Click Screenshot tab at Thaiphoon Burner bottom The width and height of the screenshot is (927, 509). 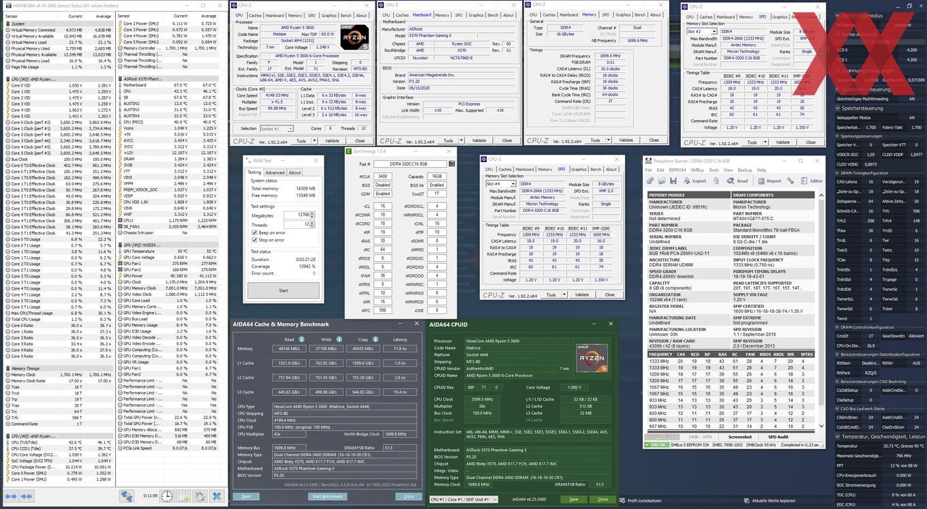click(x=740, y=437)
